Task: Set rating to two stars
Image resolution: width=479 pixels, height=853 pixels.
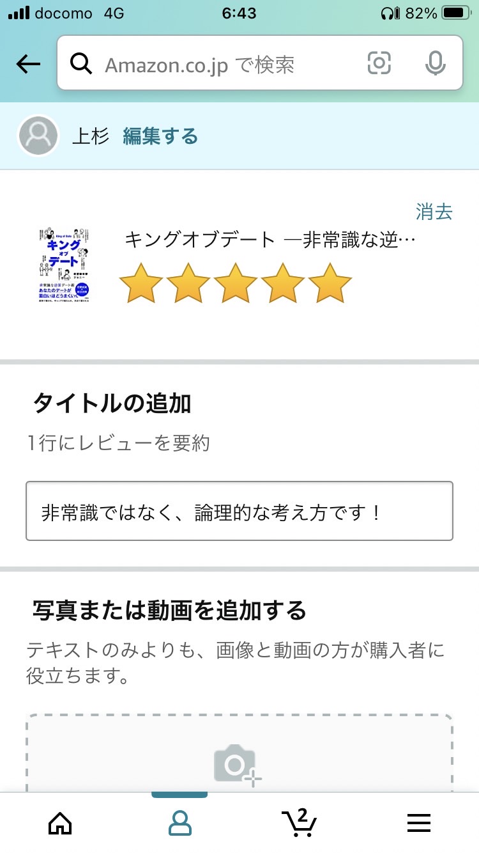Action: (188, 283)
